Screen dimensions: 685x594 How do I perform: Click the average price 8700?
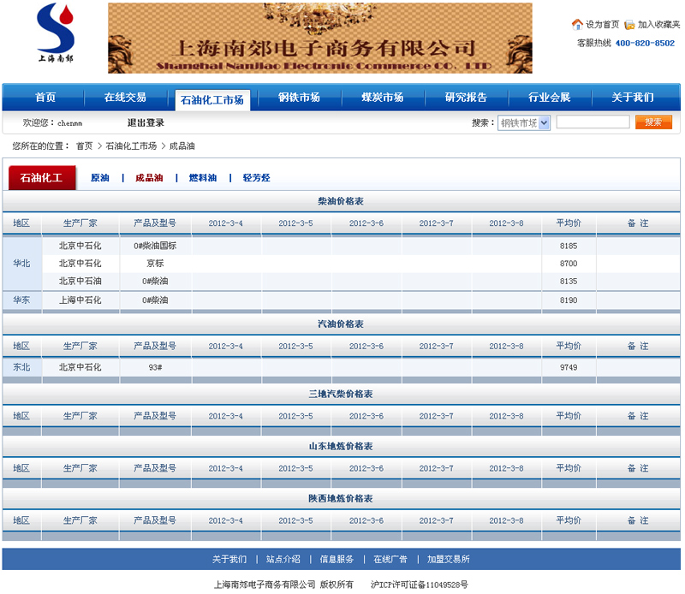pyautogui.click(x=569, y=264)
